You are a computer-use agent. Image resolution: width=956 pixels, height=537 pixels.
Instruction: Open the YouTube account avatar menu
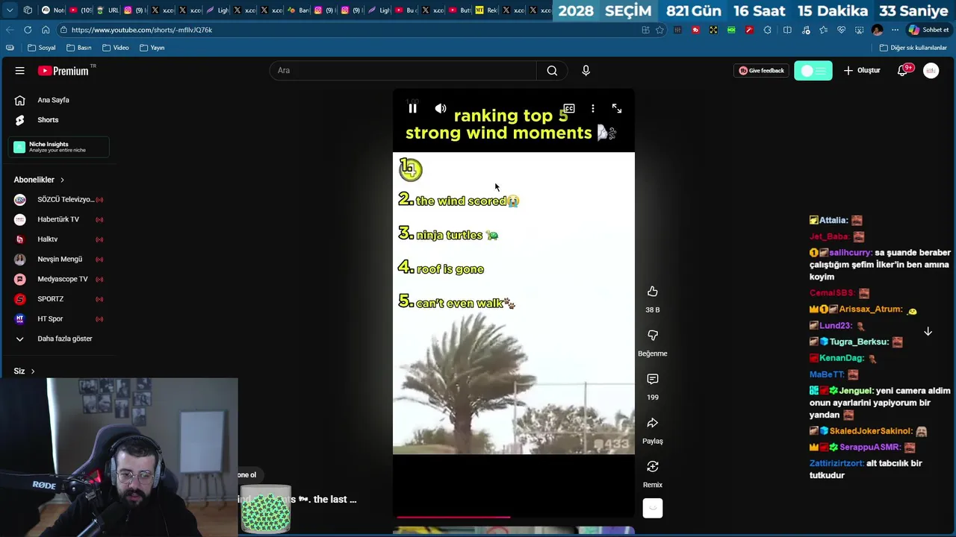click(x=931, y=71)
